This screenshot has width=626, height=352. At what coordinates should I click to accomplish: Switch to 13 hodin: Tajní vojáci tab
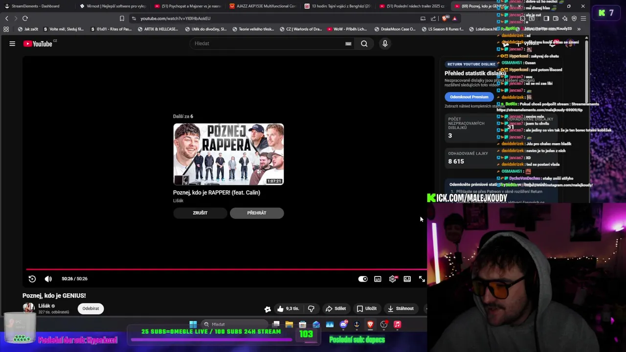point(338,6)
